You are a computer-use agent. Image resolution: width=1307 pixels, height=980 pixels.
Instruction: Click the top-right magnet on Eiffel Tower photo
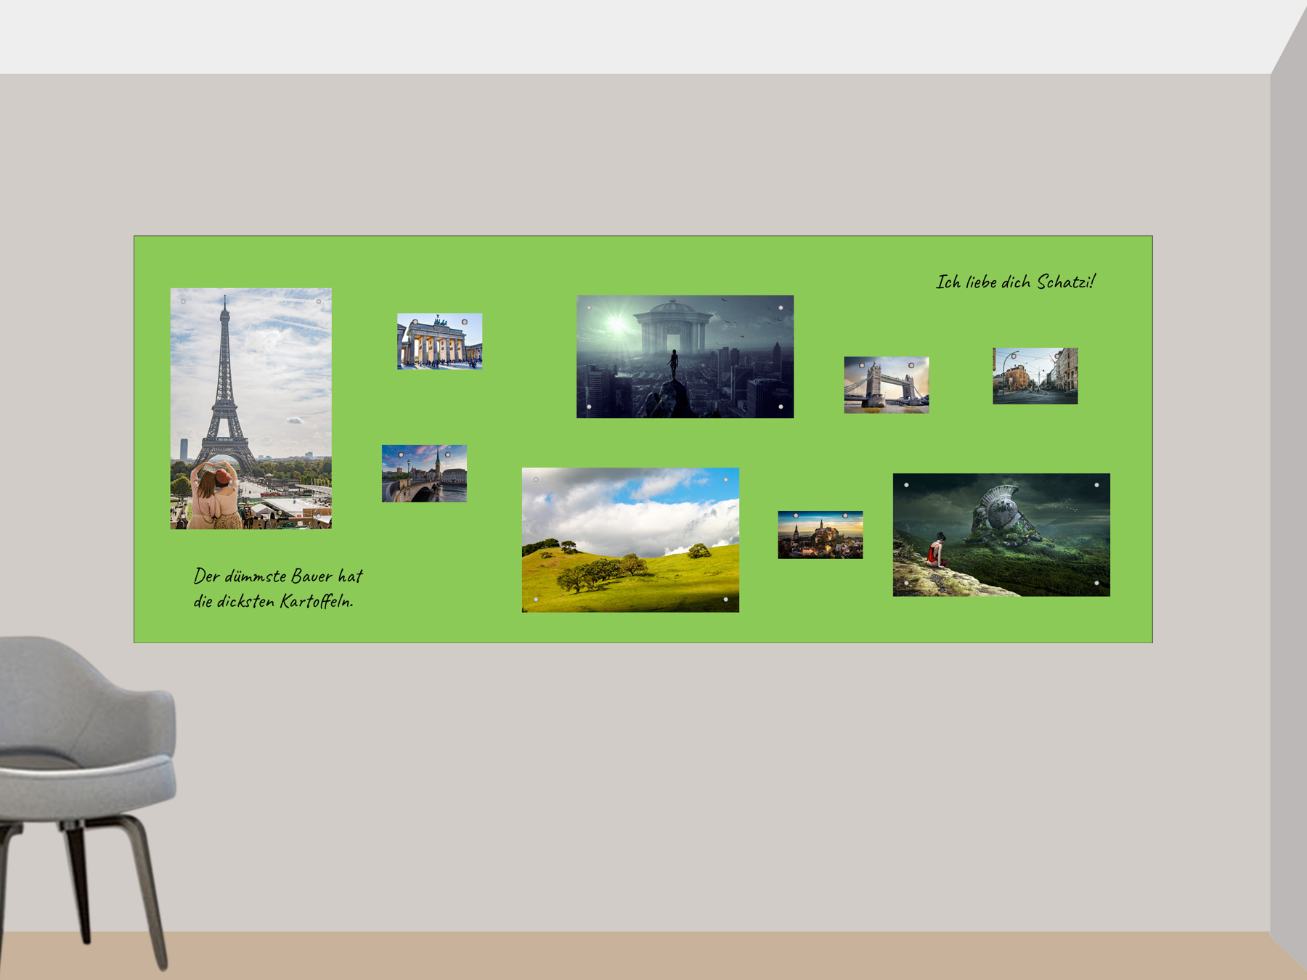(319, 301)
